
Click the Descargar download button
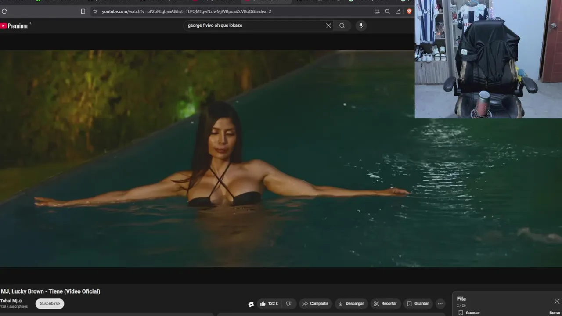351,304
